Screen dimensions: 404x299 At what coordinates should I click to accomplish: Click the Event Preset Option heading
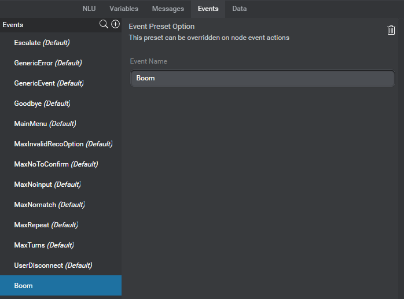(x=161, y=27)
